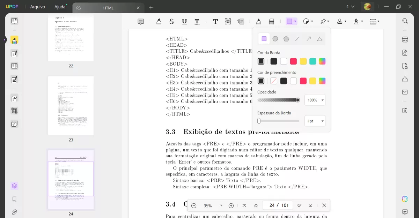The height and width of the screenshot is (218, 419).
Task: Select the arrow shape option
Action: click(308, 39)
